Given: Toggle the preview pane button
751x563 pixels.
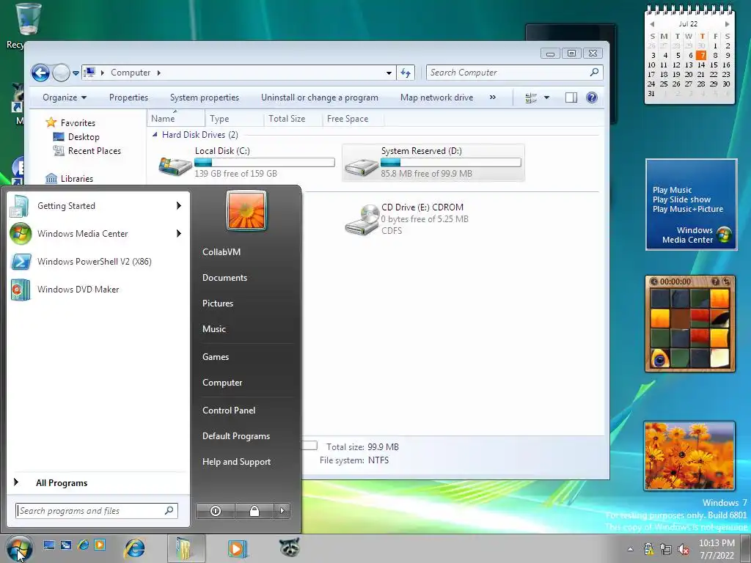Looking at the screenshot, I should pos(571,97).
